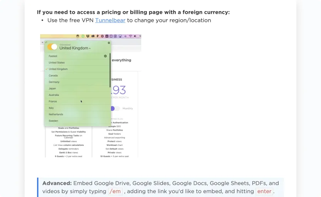Screen dimensions: 321x197
Task: Toggle the TunnelBear VPN connection switch
Action: tap(52, 47)
